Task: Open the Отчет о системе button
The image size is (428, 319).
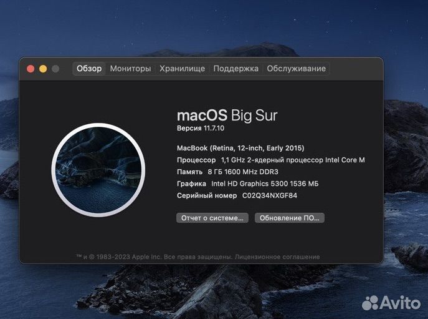Action: [x=212, y=218]
